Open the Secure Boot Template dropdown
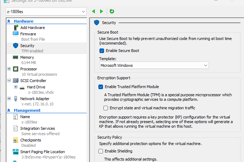 [x=154, y=65]
